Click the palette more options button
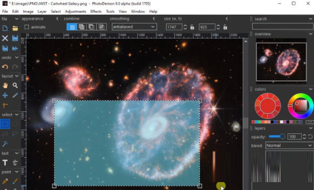 [x=310, y=122]
